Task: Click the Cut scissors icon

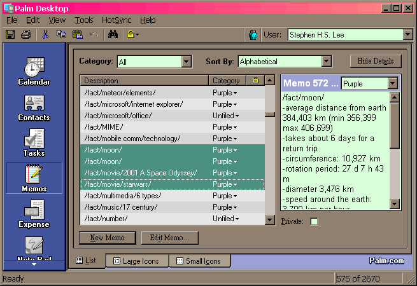Action: point(45,34)
